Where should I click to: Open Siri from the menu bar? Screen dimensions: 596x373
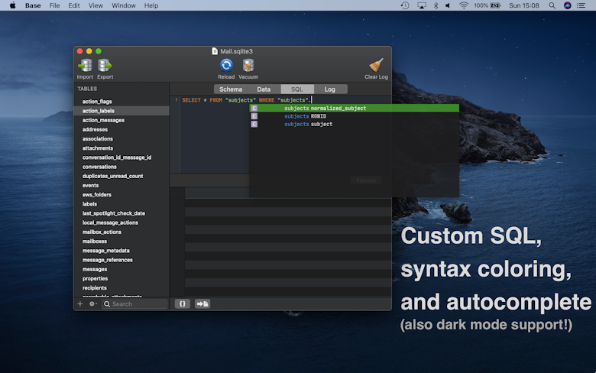567,5
